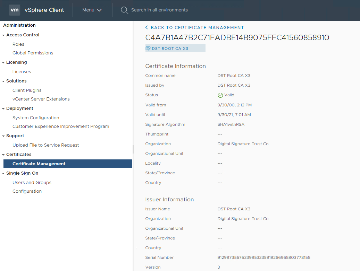Open Client Plugins
Image resolution: width=360 pixels, height=271 pixels.
tap(27, 90)
